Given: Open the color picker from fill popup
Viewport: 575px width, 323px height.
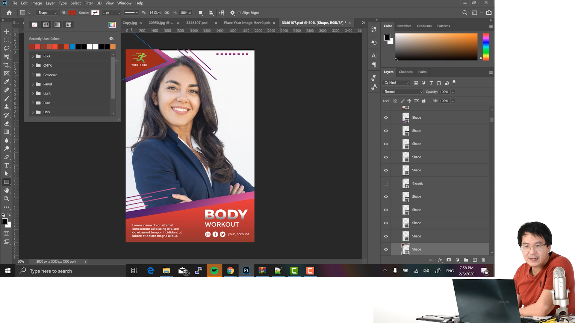Looking at the screenshot, I should 112,25.
